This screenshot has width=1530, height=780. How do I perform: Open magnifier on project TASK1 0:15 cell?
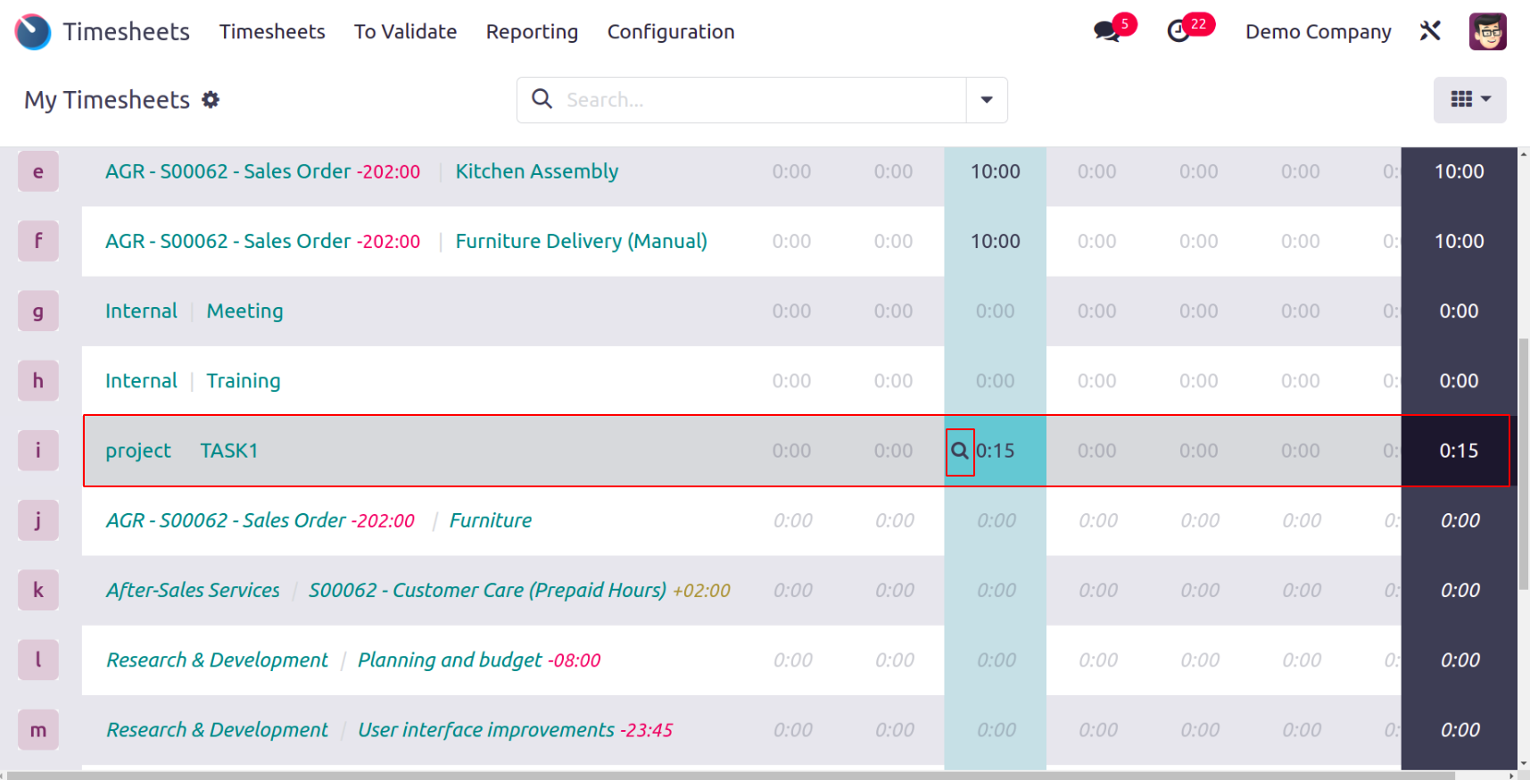coord(960,452)
